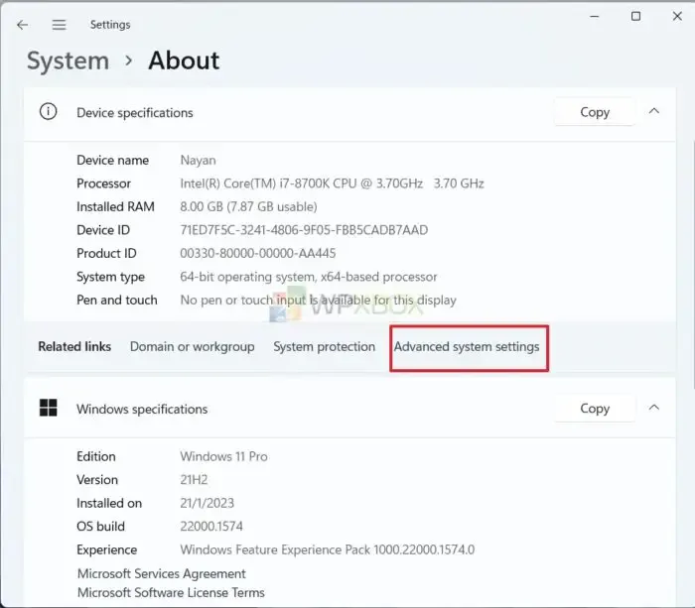Open System protection link

pos(324,347)
